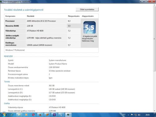The image size is (156, 117).
Task: Select the 'Elsődleges merevlemez' row label
Action: click(11, 44)
